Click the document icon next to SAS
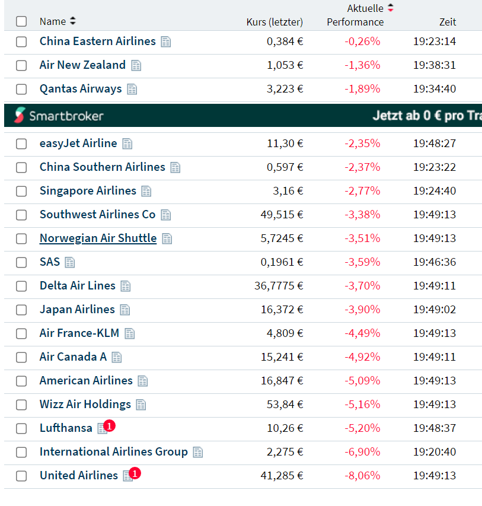 (x=70, y=262)
